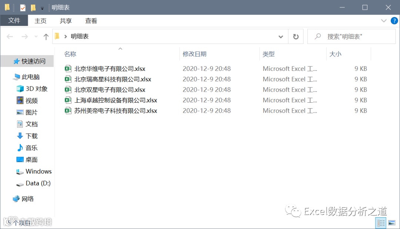Switch to the 主页 ribbon tab
The height and width of the screenshot is (229, 400).
click(x=41, y=21)
